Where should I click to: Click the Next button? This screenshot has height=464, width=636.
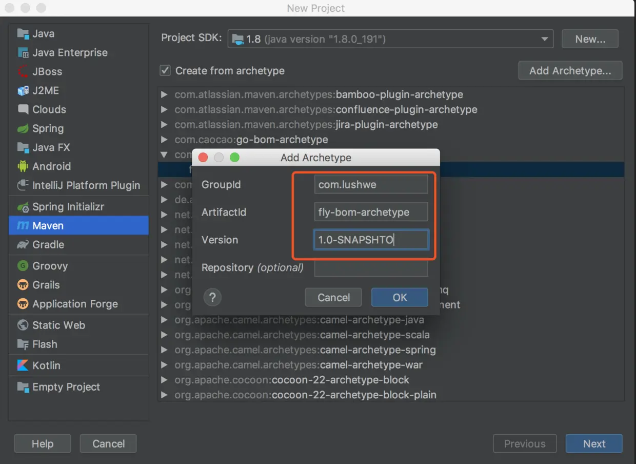(x=594, y=443)
